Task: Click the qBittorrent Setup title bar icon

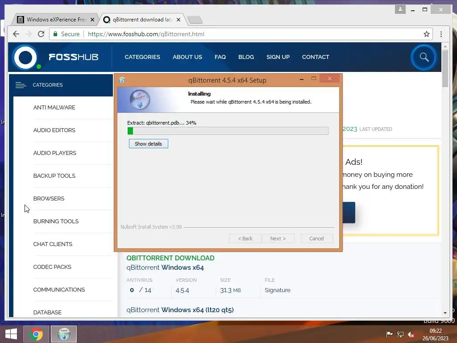Action: click(x=122, y=80)
